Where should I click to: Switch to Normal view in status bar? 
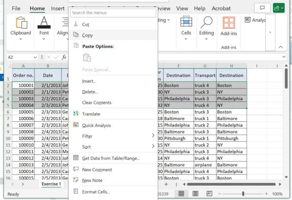[x=181, y=194]
